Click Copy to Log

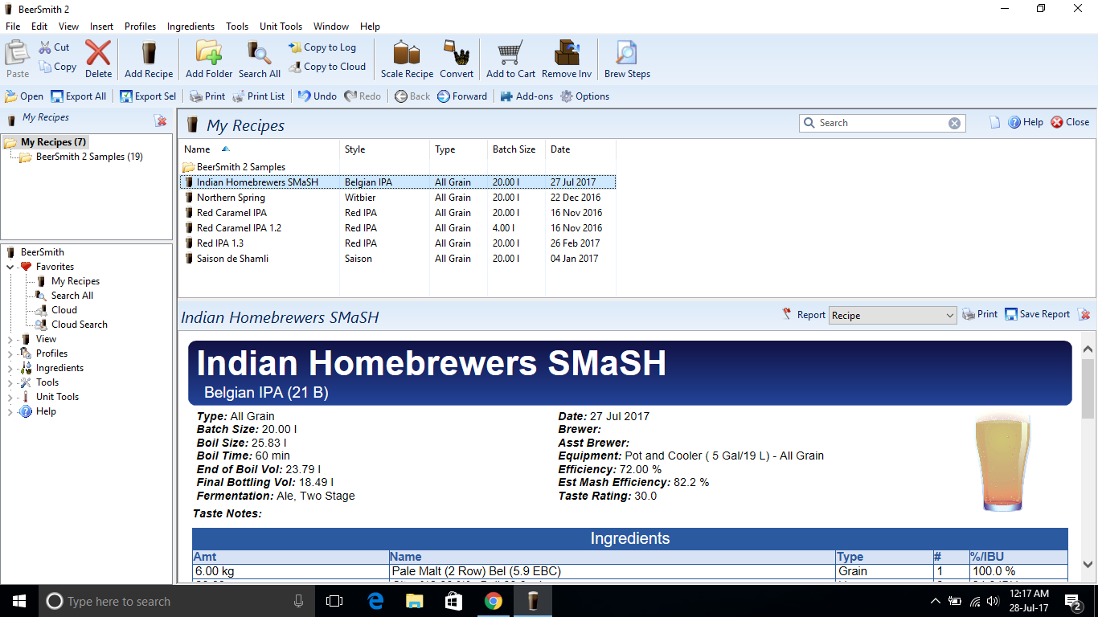322,47
